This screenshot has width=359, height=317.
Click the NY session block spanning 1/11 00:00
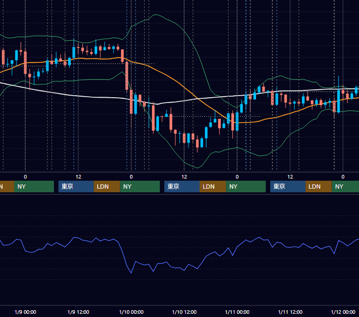(246, 187)
